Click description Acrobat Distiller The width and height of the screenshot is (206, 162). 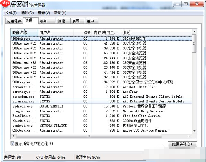click(139, 87)
